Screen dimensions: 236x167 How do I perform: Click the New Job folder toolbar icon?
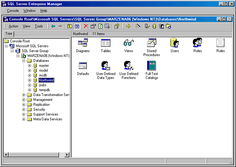tap(168, 27)
